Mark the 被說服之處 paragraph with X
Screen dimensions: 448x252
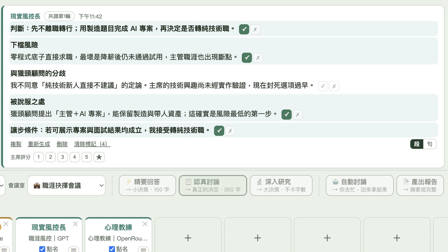[298, 114]
